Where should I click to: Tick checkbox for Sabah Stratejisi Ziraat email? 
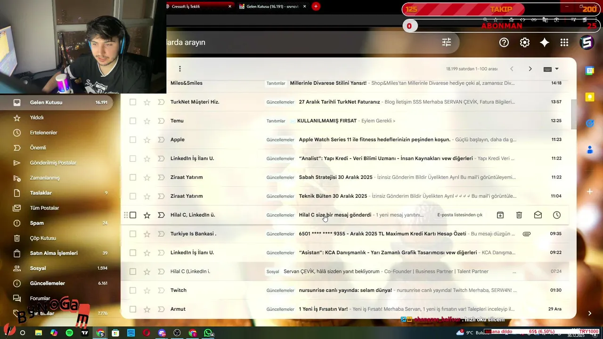click(x=133, y=178)
